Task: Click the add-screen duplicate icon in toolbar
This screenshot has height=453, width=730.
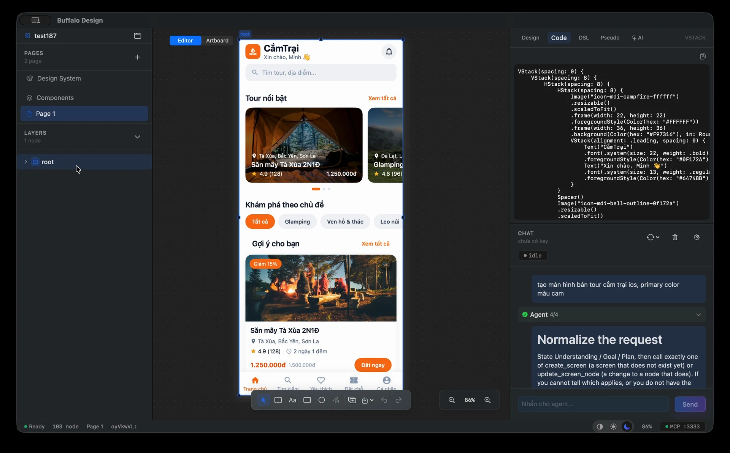Action: (352, 400)
